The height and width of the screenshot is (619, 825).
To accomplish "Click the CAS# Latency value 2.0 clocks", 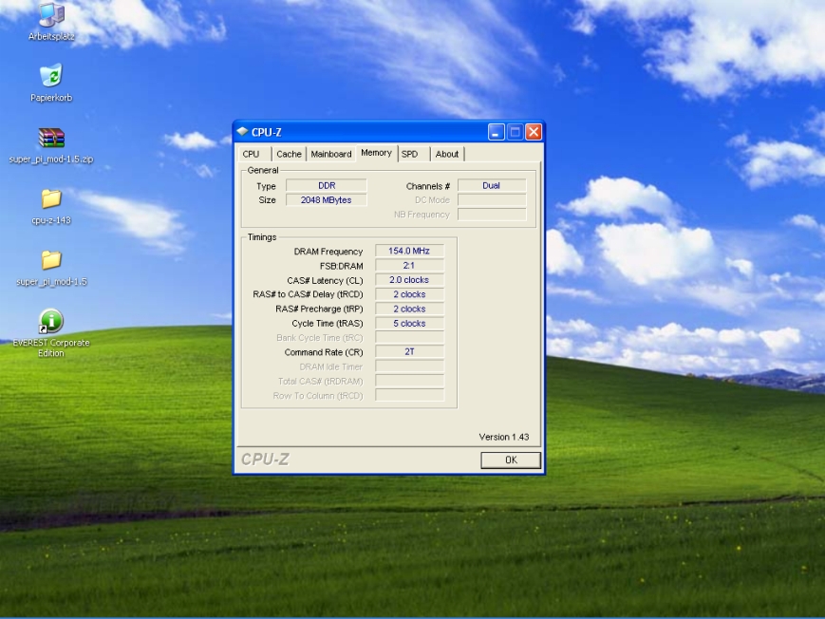I will (409, 280).
